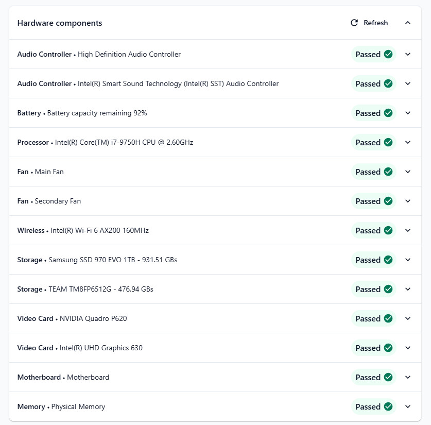Click the Refresh button
Screen dimensions: 431x425
[x=369, y=23]
